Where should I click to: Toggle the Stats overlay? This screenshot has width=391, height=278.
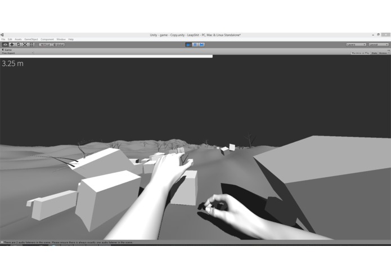(374, 53)
